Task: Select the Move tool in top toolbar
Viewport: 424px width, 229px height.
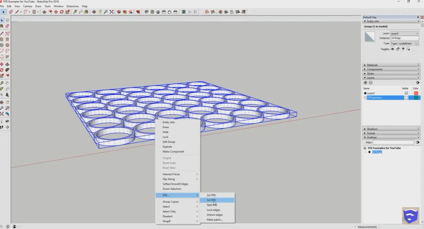Action: point(56,12)
